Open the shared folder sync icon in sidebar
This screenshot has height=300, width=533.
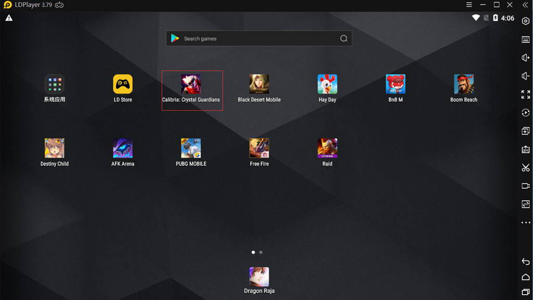(x=526, y=204)
